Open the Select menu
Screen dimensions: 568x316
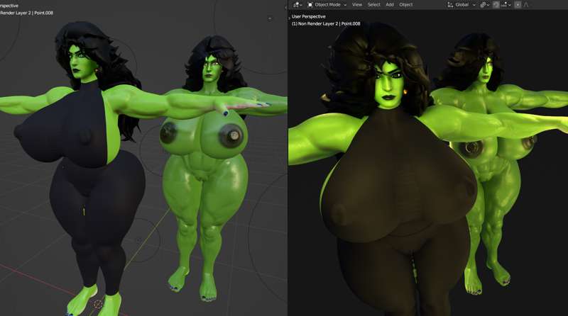click(x=374, y=5)
